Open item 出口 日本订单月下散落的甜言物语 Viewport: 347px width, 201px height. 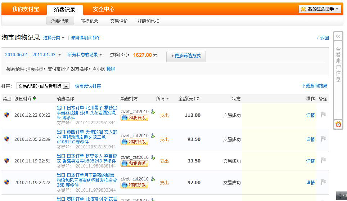pos(87,180)
